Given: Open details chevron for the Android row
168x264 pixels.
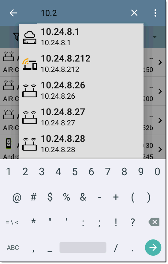Looking at the screenshot, I should click(x=160, y=149).
